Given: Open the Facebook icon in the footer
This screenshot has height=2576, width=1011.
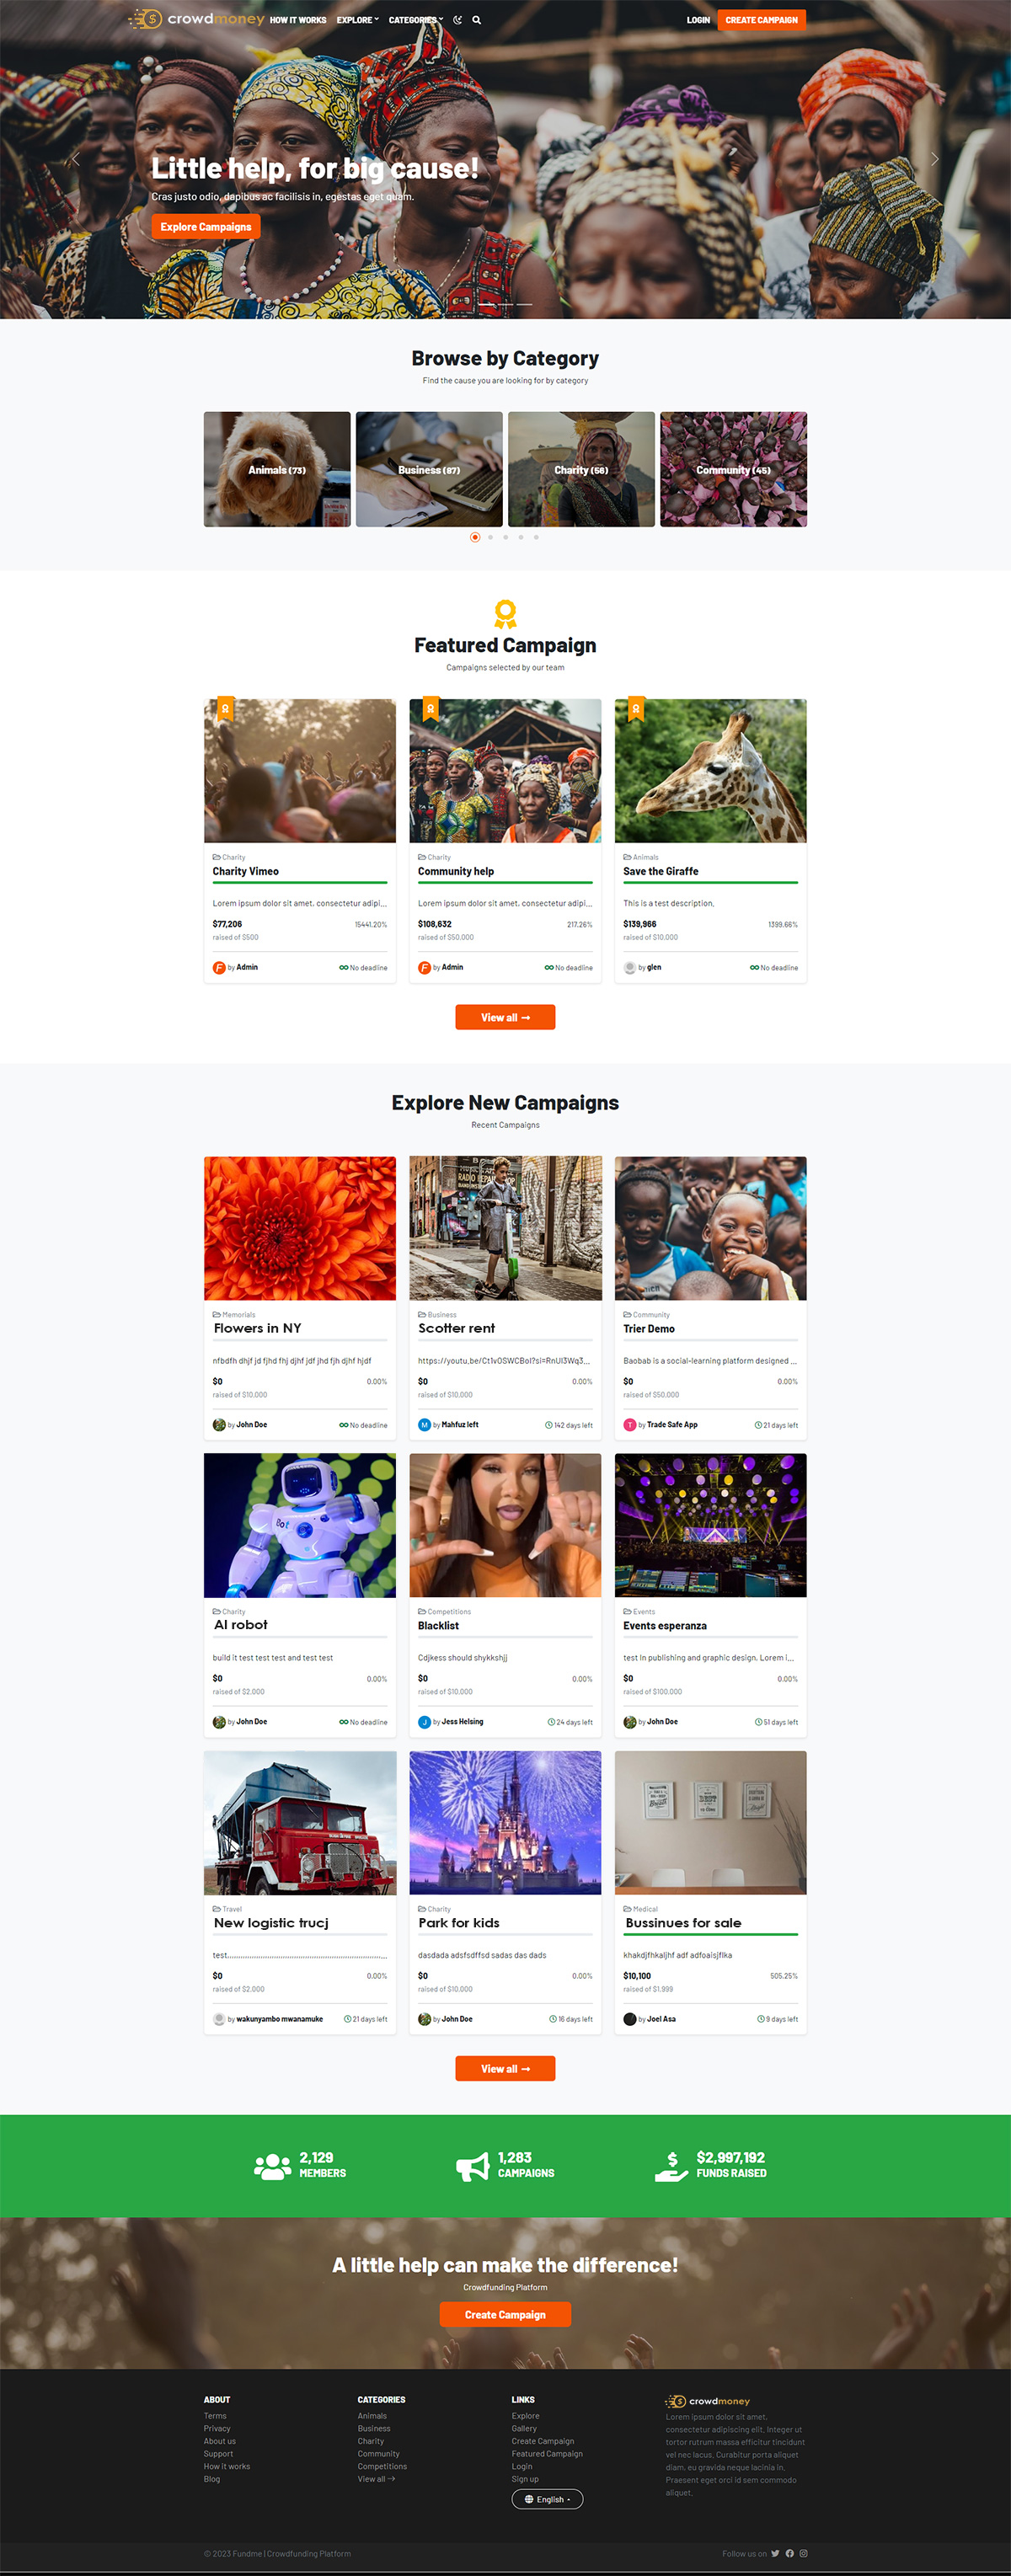Looking at the screenshot, I should tap(789, 2553).
